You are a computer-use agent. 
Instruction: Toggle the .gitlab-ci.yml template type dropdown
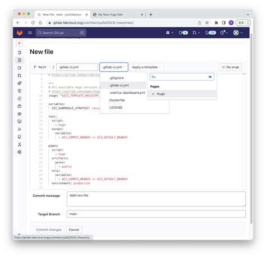114,67
